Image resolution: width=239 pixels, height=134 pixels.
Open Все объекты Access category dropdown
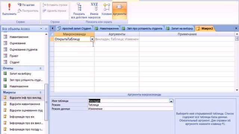41,29
